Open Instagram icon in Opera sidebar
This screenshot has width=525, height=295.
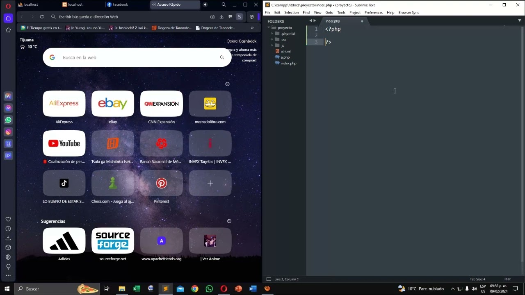(8, 132)
